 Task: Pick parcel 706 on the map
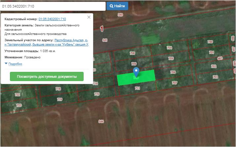(173, 72)
